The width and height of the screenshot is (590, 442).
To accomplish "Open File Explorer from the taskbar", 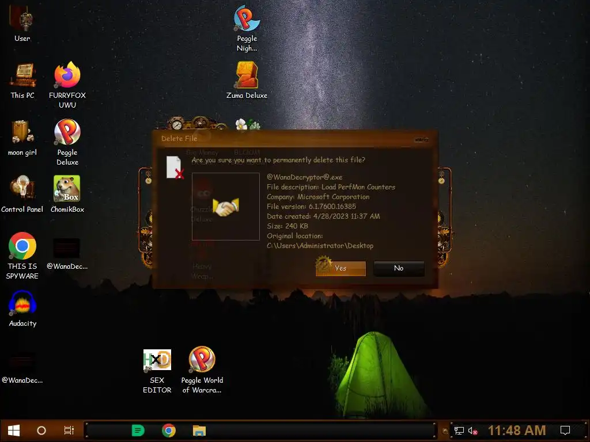I will pyautogui.click(x=199, y=430).
